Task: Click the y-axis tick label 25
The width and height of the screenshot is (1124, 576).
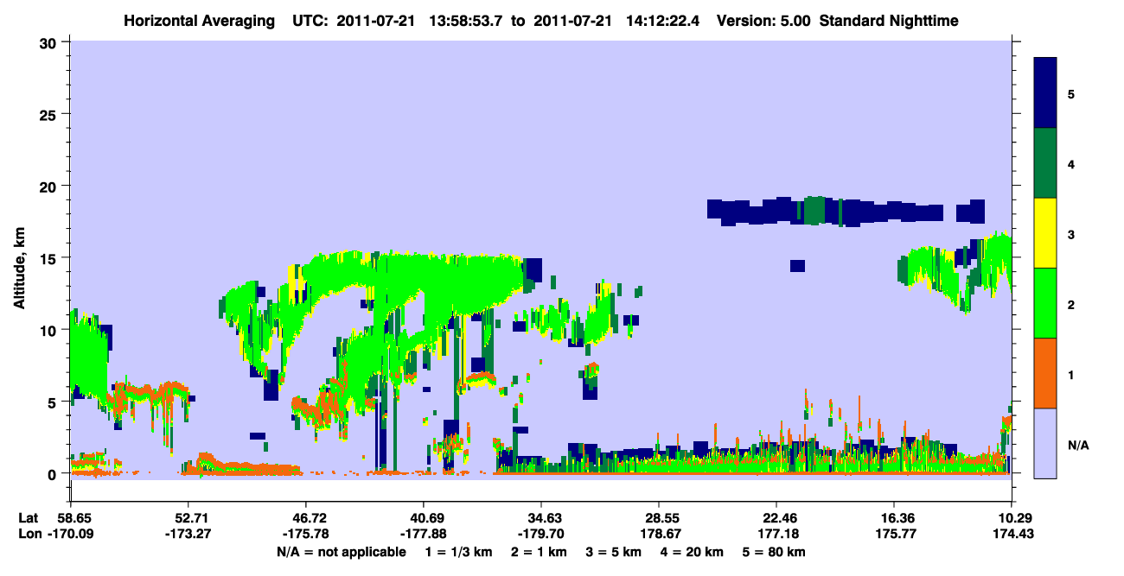Action: pyautogui.click(x=48, y=114)
